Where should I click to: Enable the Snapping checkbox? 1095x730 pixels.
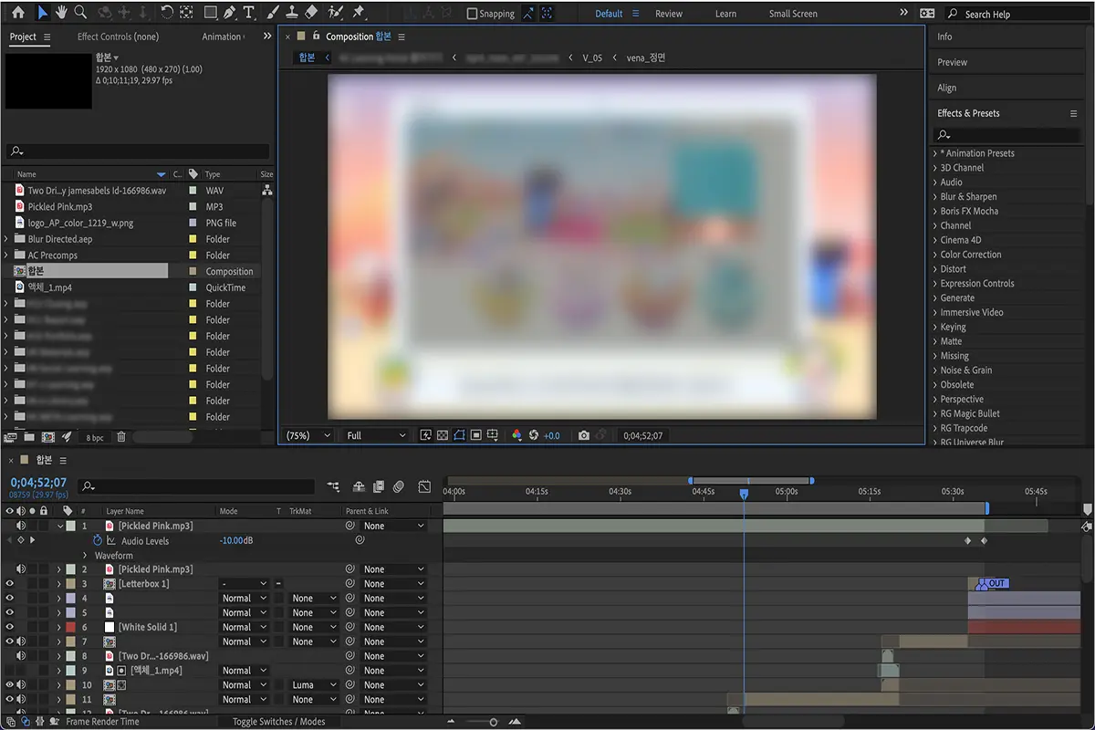pos(472,14)
